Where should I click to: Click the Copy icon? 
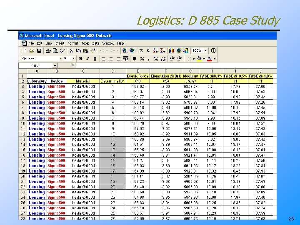[78, 51]
